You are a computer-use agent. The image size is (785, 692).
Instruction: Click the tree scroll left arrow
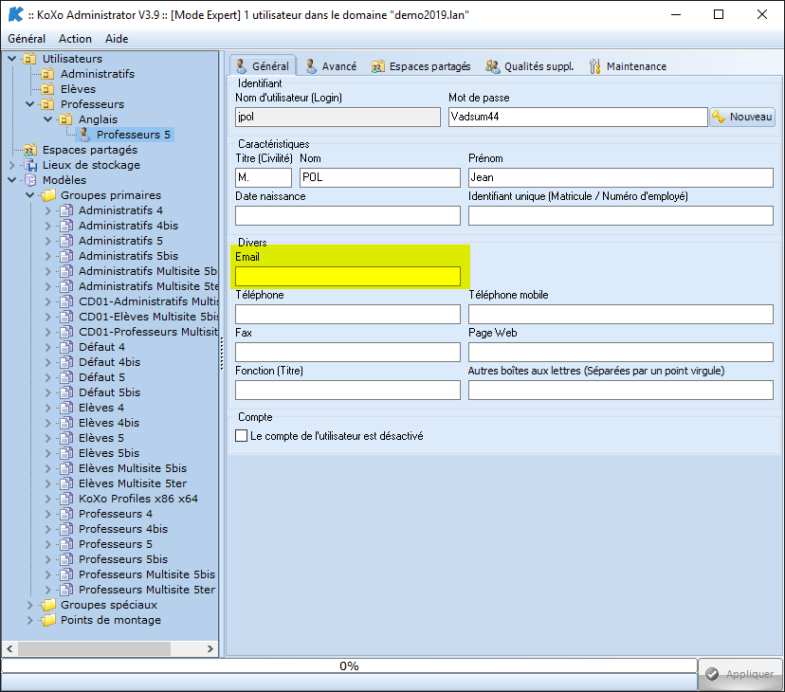[9, 649]
